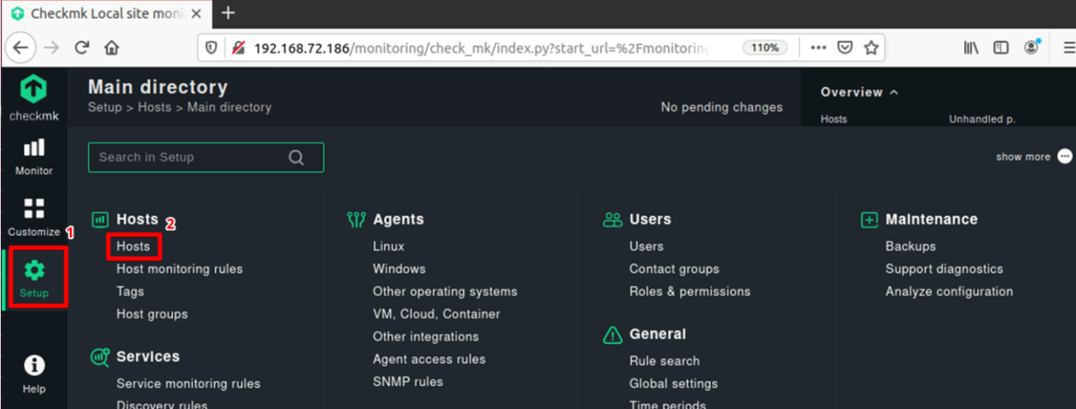This screenshot has height=409, width=1076.
Task: Click the show more label
Action: tap(1023, 157)
